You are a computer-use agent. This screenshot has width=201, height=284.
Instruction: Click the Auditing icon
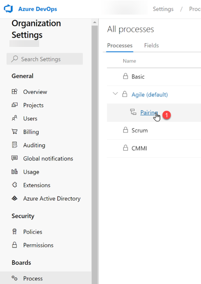15,145
